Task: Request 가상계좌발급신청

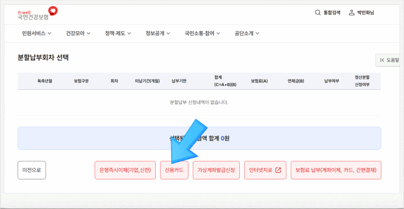Action: pos(216,170)
